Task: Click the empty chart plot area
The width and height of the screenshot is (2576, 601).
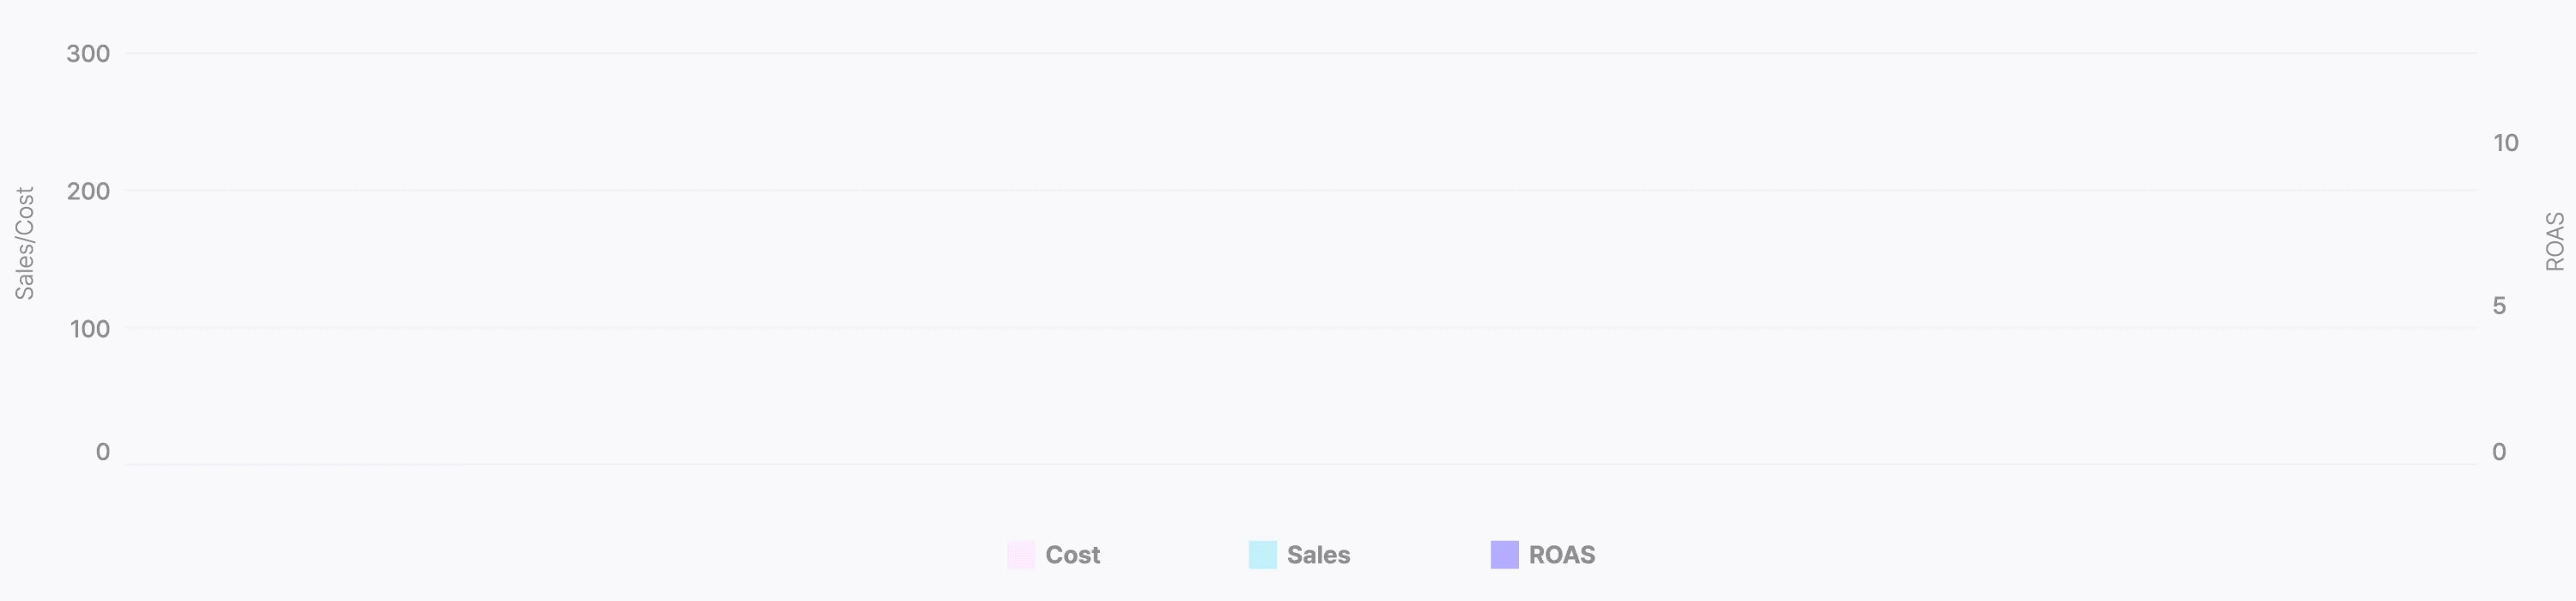Action: pos(1301,258)
